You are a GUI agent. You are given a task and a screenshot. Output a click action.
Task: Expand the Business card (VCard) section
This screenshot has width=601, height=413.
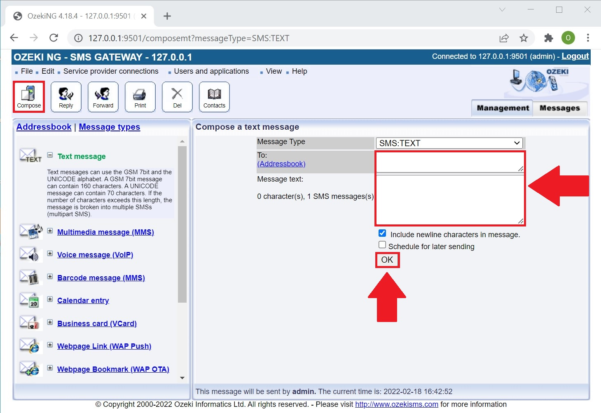click(50, 322)
